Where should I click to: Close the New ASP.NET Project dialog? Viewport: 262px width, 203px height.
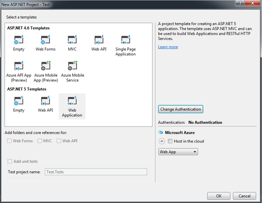point(252,3)
